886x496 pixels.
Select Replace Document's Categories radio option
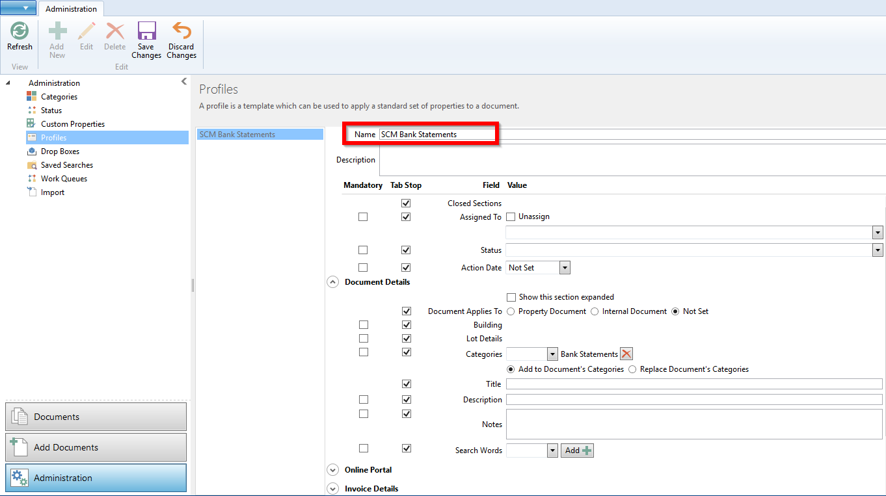pos(632,369)
